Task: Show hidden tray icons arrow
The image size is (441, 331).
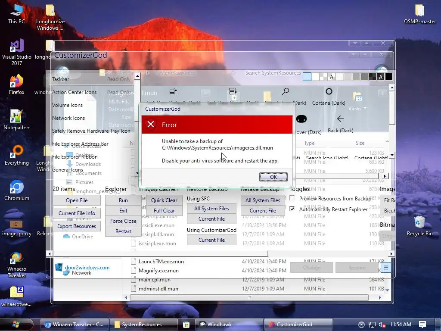Action: (361, 325)
